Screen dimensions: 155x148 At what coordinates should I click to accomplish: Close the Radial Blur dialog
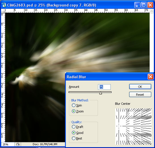[x=150, y=77]
